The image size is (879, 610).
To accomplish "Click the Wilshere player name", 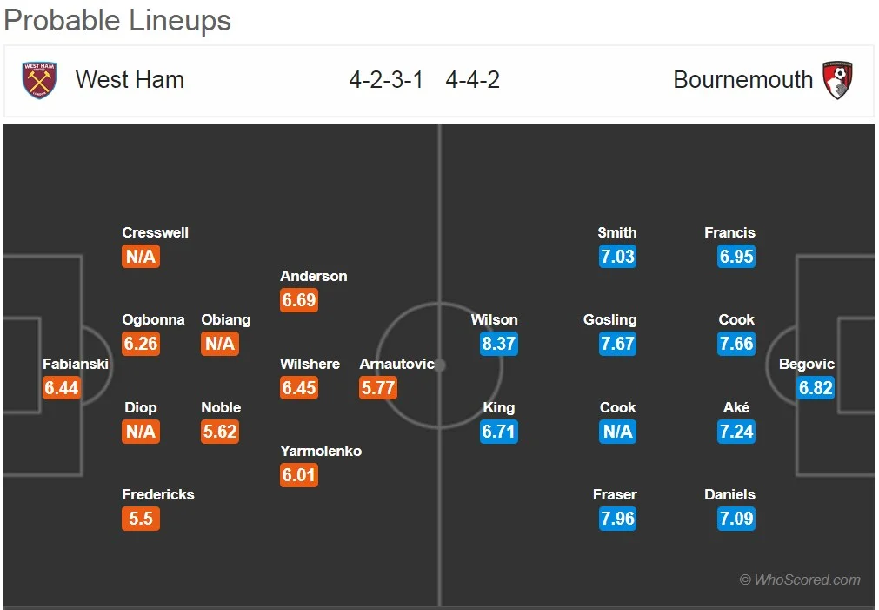I will pos(310,365).
